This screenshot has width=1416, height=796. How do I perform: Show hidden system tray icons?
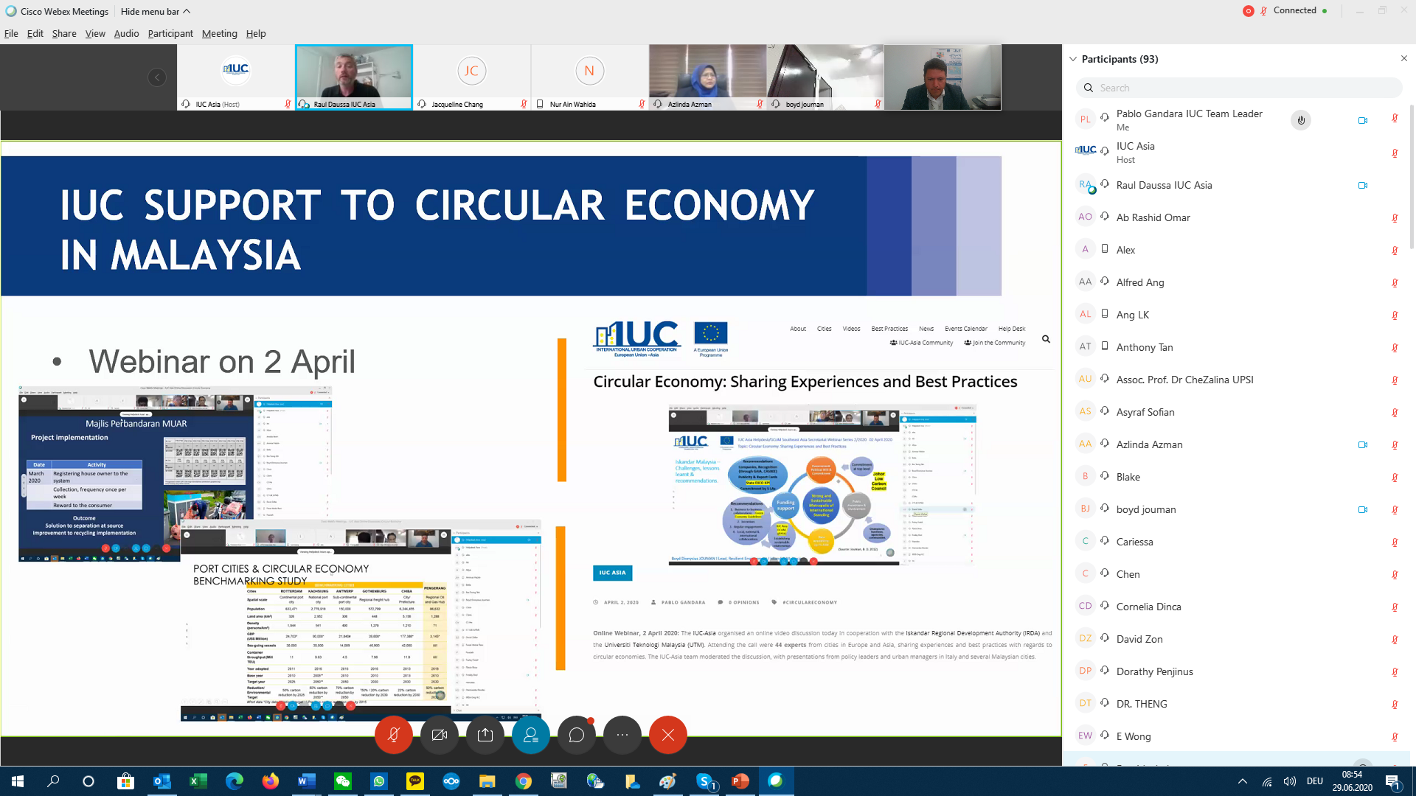pos(1243,781)
